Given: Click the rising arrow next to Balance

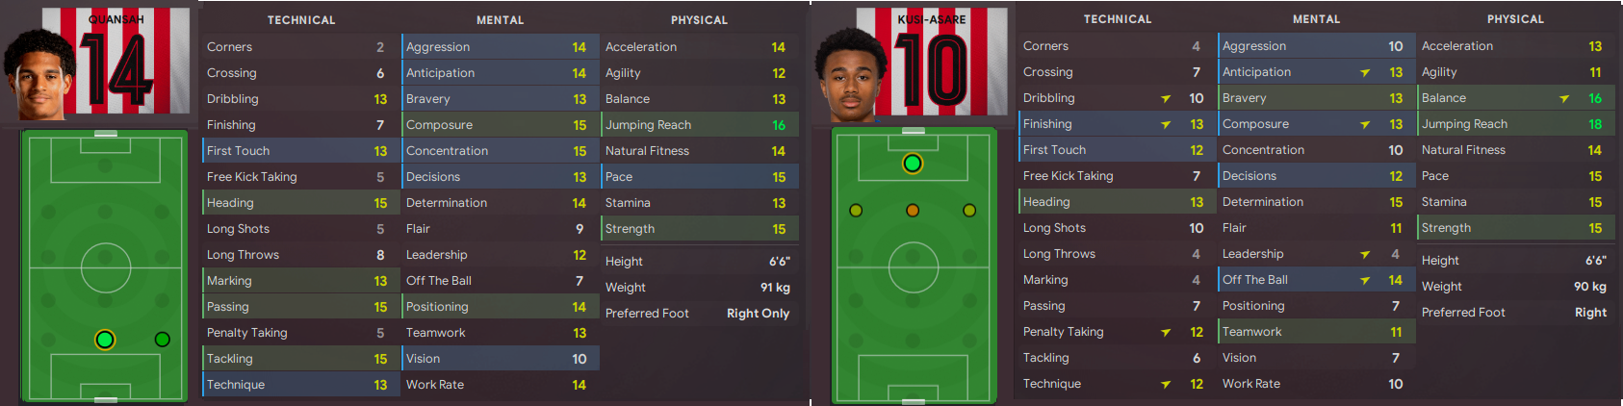Looking at the screenshot, I should point(1564,98).
